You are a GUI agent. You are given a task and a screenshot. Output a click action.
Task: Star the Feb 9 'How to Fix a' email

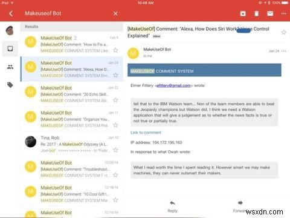(x=115, y=50)
